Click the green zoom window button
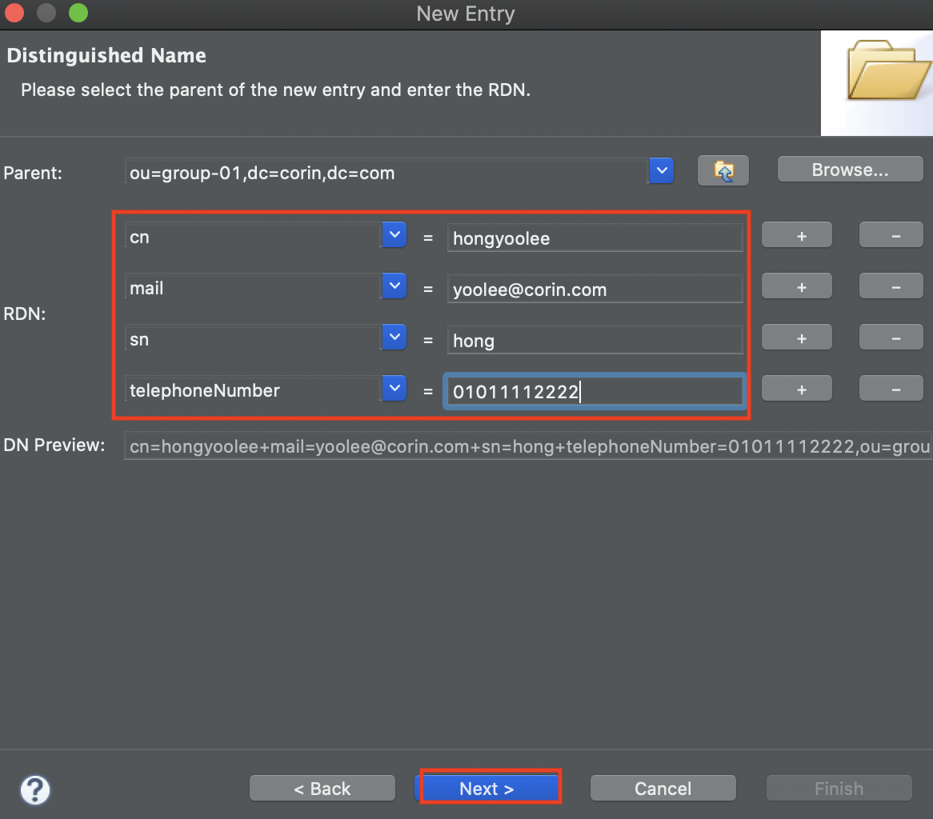 [x=78, y=13]
